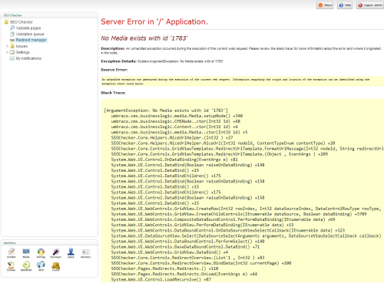The height and width of the screenshot is (283, 384).
Task: Select the SEO Checker root folder
Action: click(x=18, y=22)
